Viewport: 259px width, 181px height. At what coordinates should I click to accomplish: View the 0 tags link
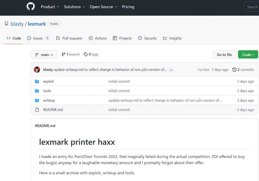91,54
